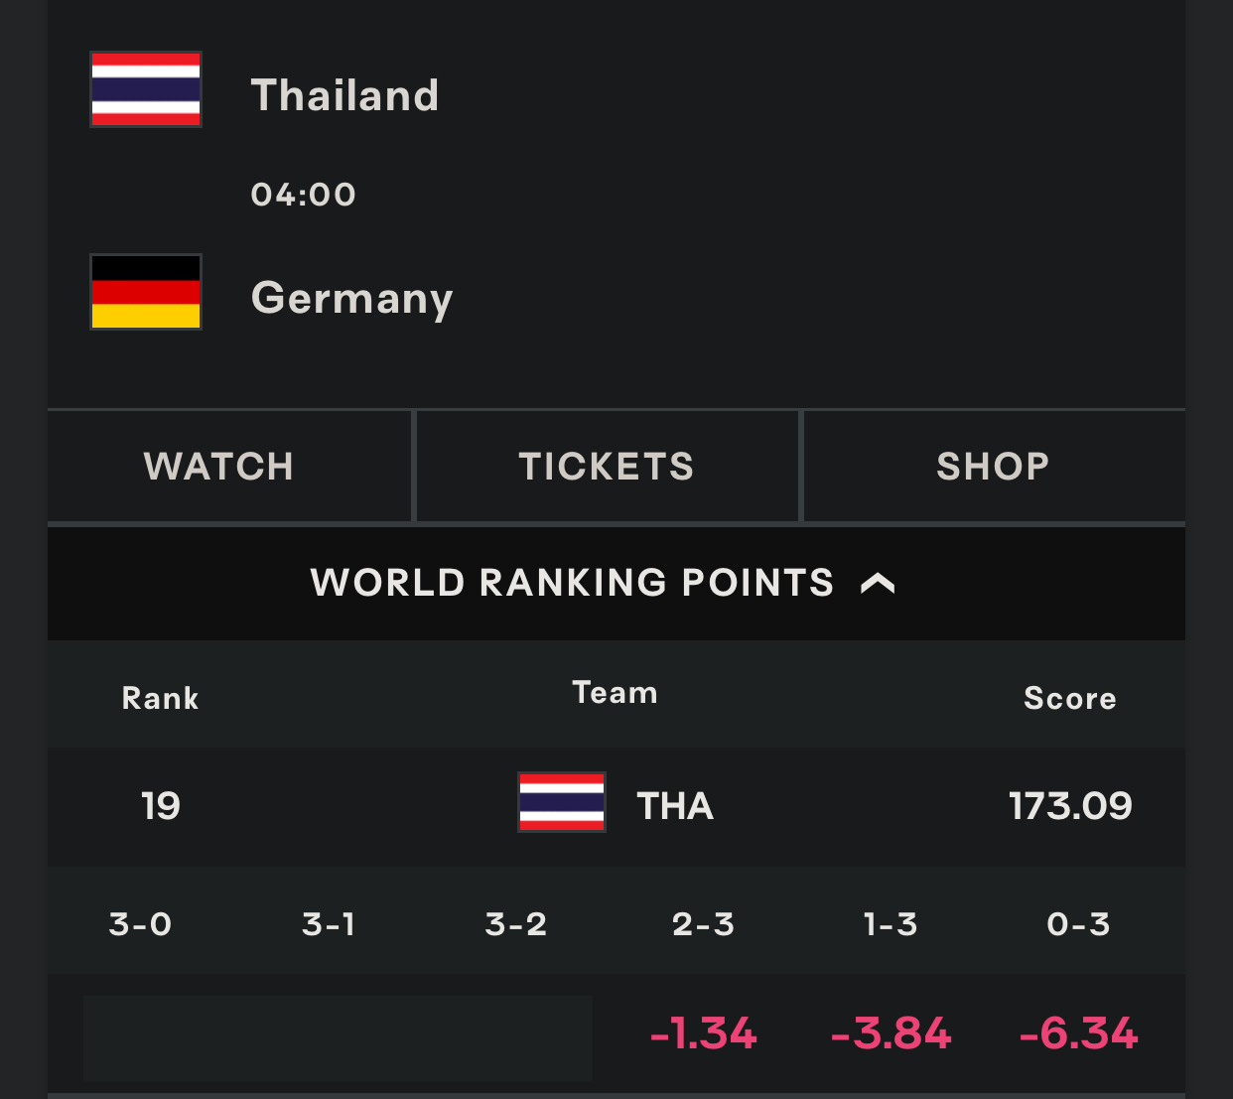Click the 173.09 score value
This screenshot has height=1099, width=1233.
click(1070, 806)
